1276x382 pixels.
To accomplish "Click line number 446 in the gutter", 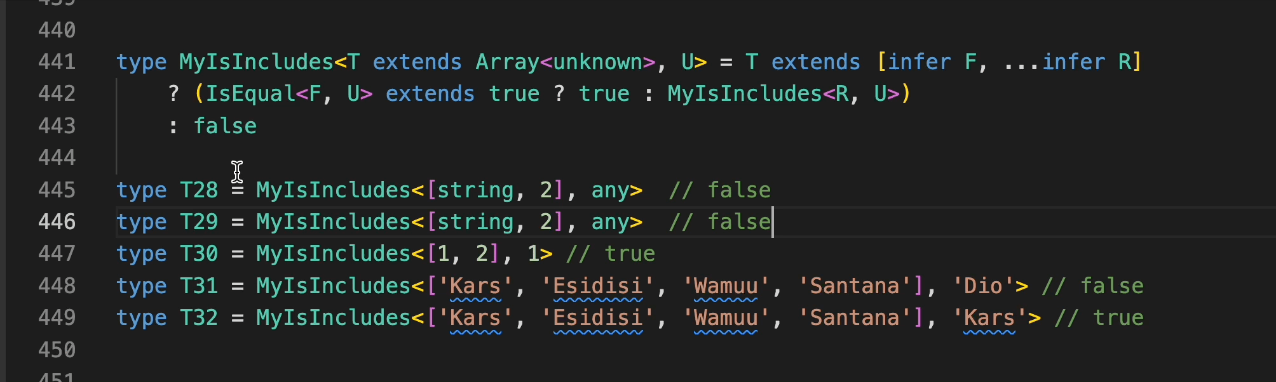I will click(57, 221).
